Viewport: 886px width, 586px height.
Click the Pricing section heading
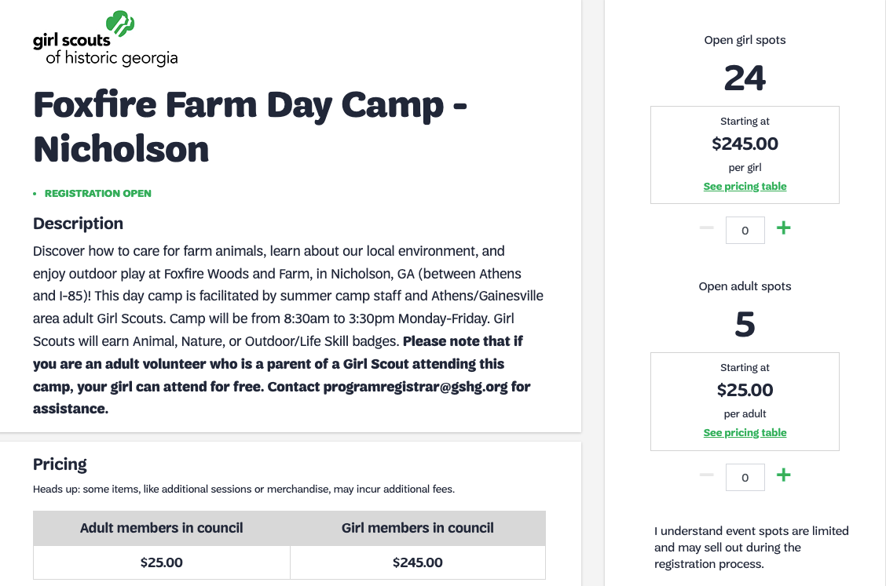[x=60, y=464]
